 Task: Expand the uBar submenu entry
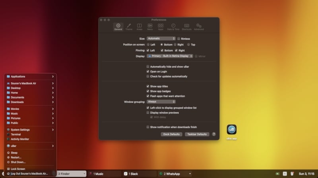[30, 146]
